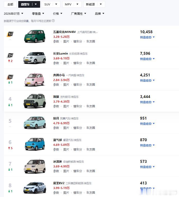View 参数 for 蓝气球
179x197 pixels.
pyautogui.click(x=56, y=149)
